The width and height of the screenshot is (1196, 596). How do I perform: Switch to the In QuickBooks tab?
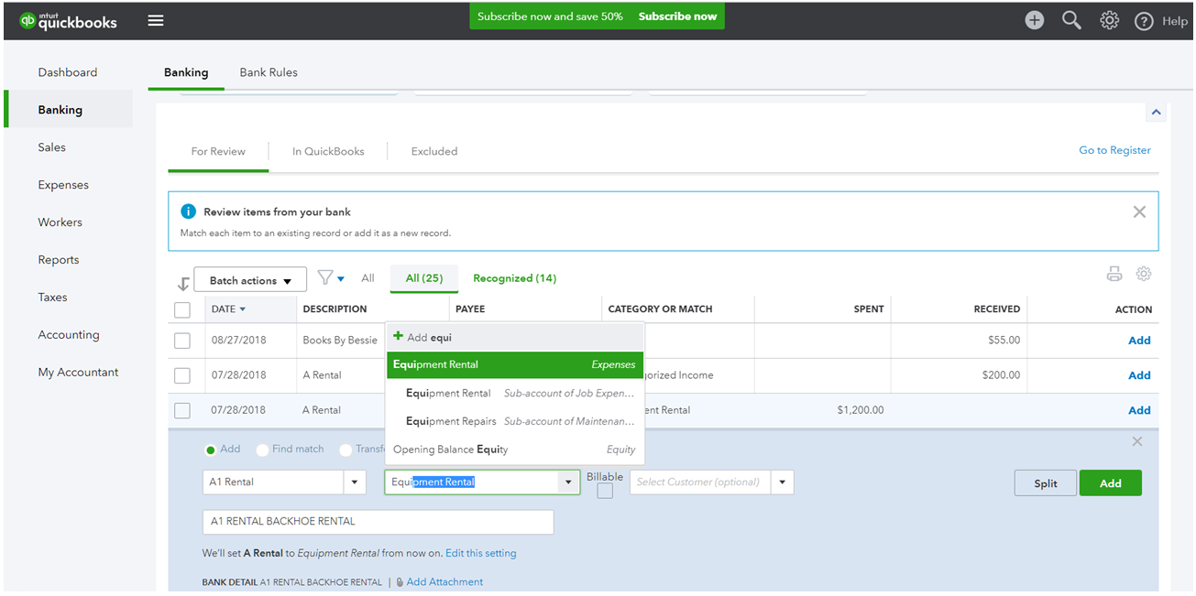(328, 151)
